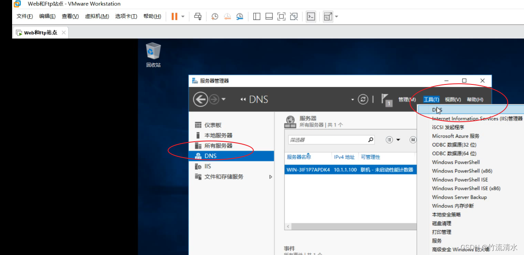The height and width of the screenshot is (255, 524).
Task: Open Server Manager 帮助(H) menu
Action: pos(475,99)
